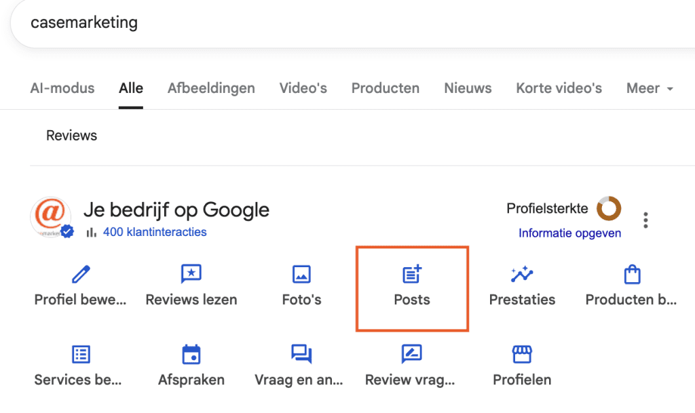Switch to the Afbeeldingen tab
Viewport: 695px width, 413px height.
[211, 88]
